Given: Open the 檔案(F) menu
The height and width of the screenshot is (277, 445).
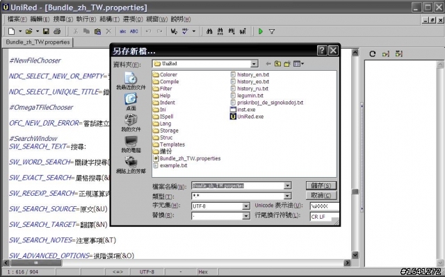Looking at the screenshot, I should (x=17, y=19).
